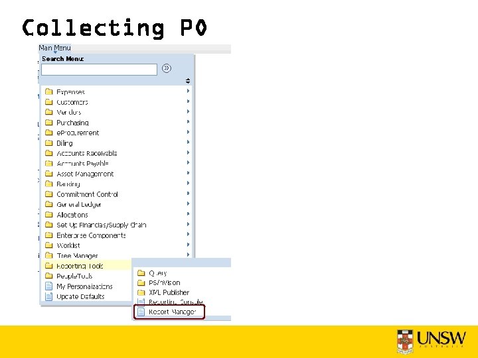The height and width of the screenshot is (358, 478).
Task: Click the Banking folder icon
Action: point(48,184)
